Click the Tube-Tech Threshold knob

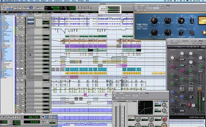tap(181, 21)
